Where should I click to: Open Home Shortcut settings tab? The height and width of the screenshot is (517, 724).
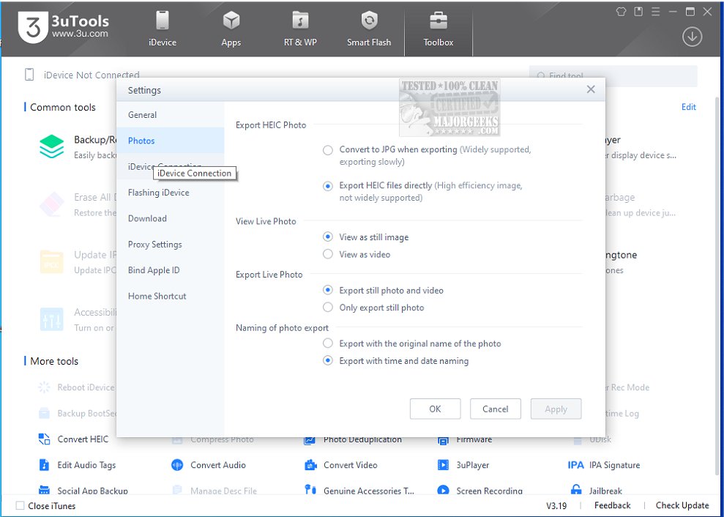(170, 296)
